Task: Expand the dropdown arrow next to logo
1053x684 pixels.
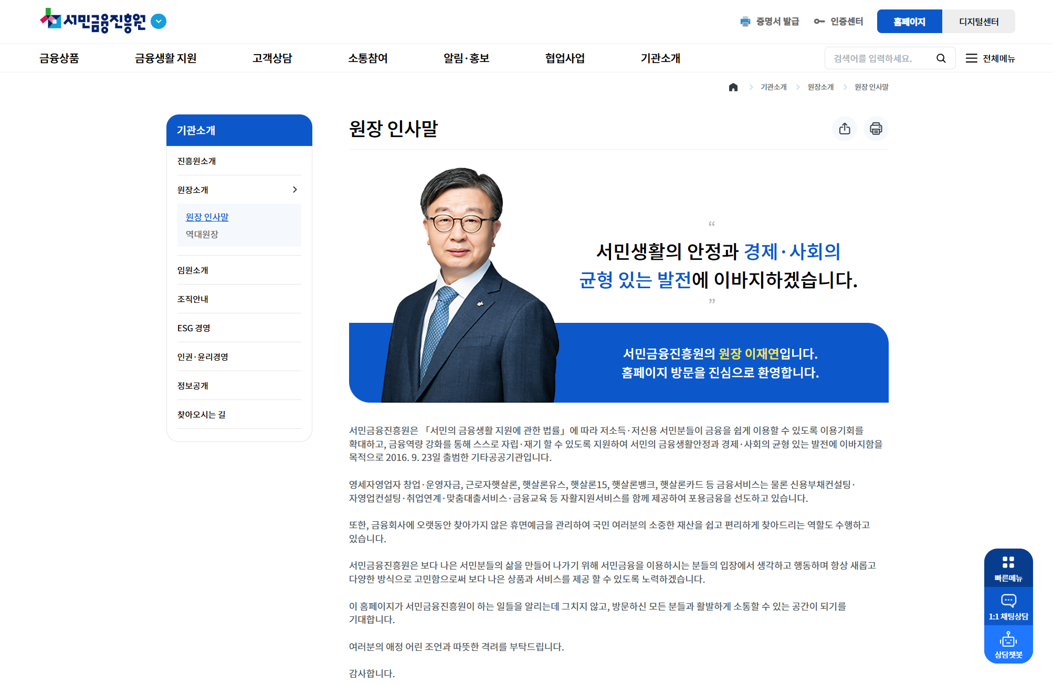Action: [x=159, y=22]
